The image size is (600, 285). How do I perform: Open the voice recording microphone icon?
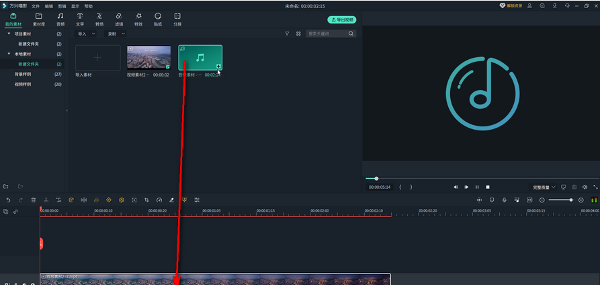[505, 200]
